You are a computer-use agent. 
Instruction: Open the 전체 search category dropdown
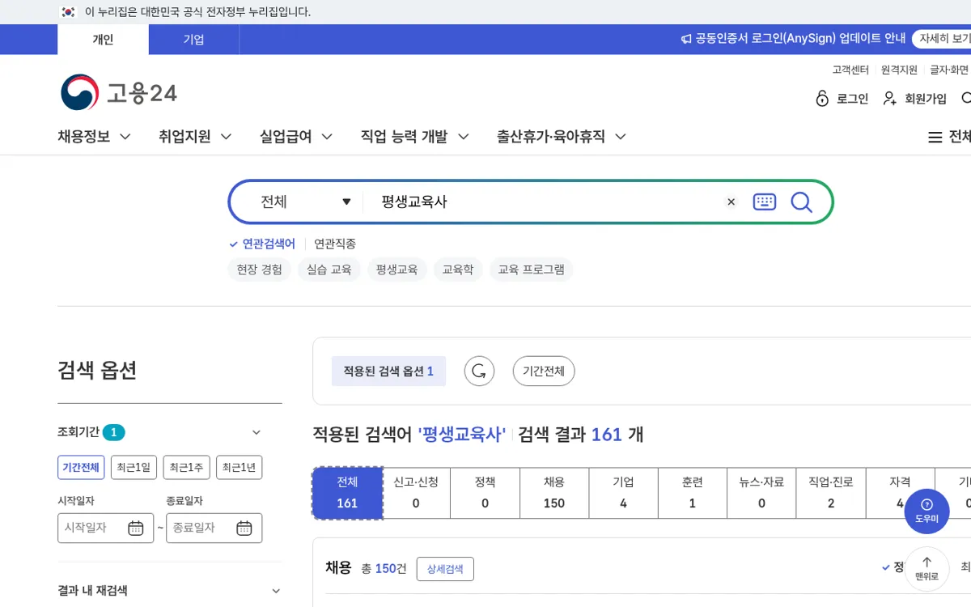point(306,202)
